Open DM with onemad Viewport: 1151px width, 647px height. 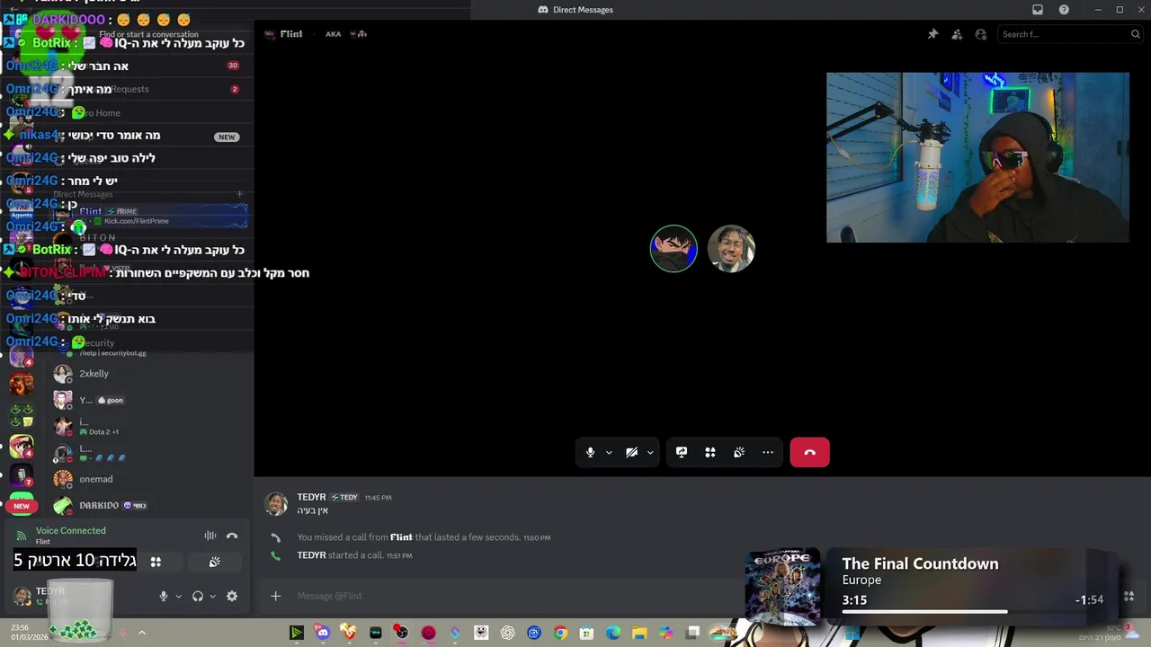[148, 479]
